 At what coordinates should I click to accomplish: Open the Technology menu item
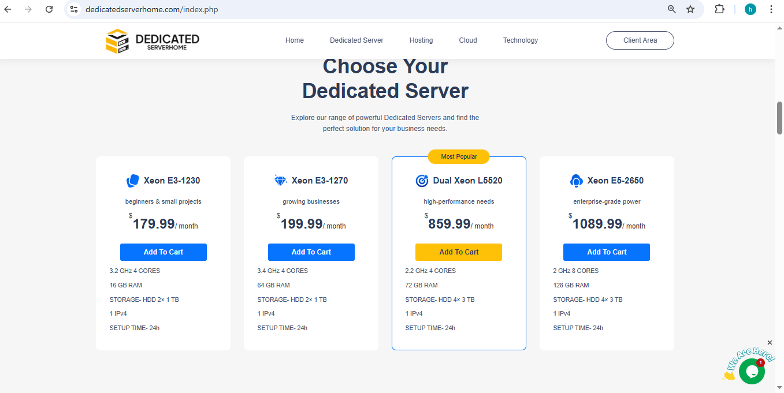(521, 40)
